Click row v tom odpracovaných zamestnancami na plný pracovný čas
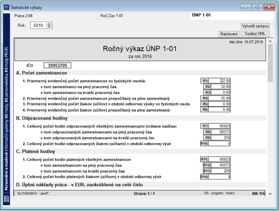 point(96,132)
